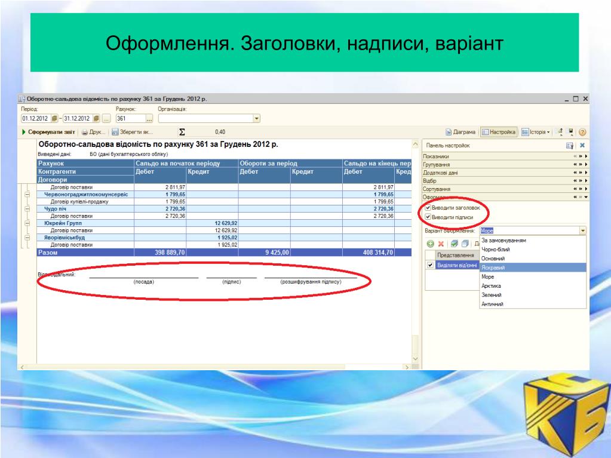Expand the Групування section
The height and width of the screenshot is (458, 611).
tap(586, 164)
